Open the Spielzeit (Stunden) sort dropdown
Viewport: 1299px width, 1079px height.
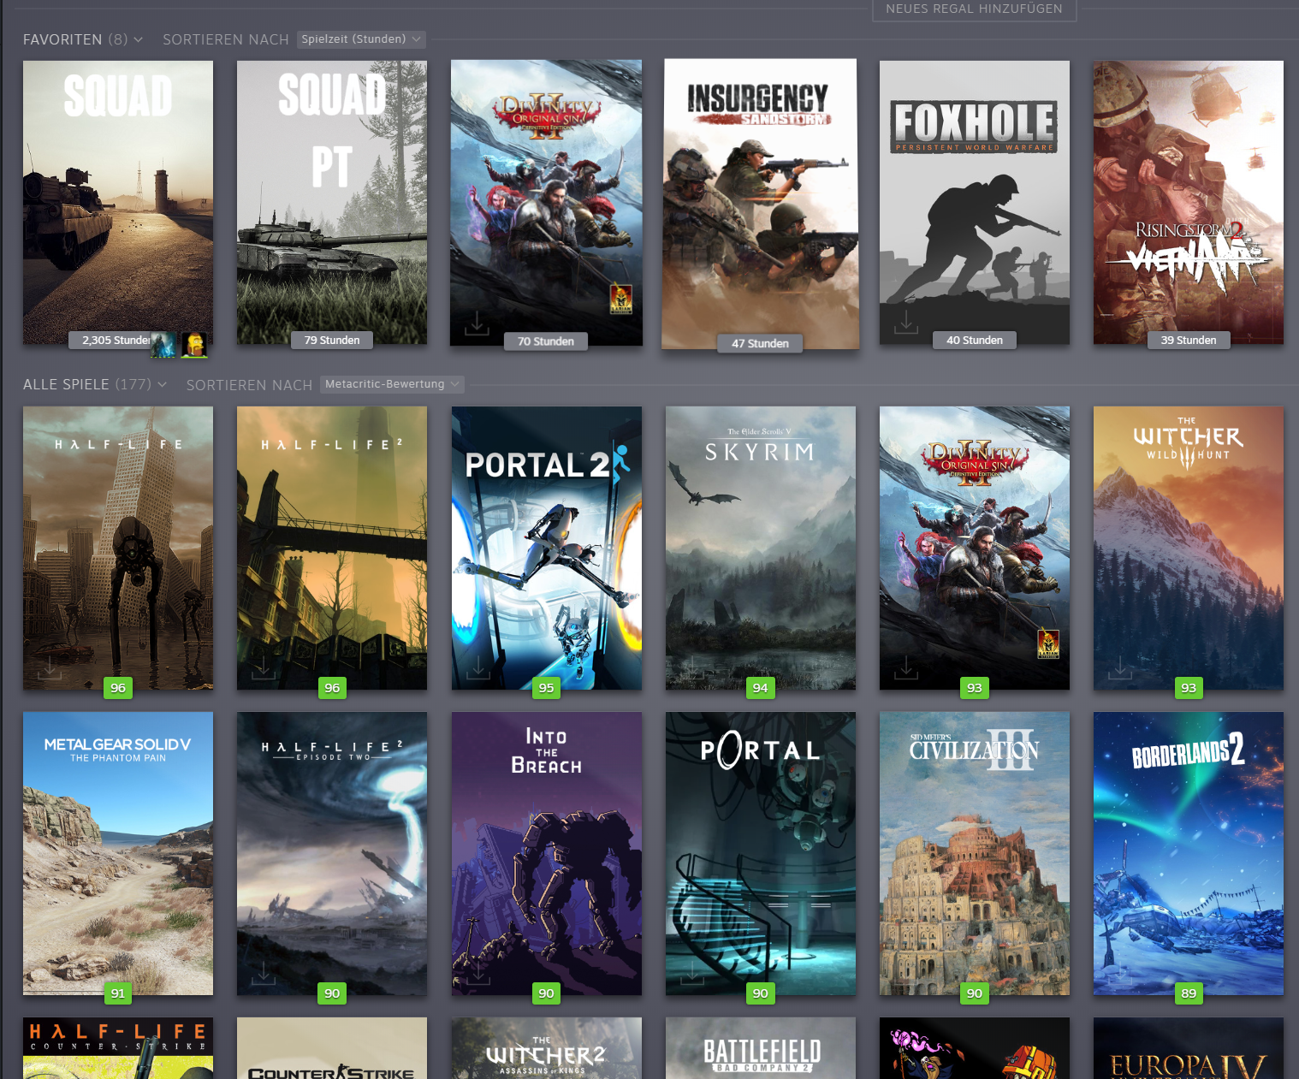(x=361, y=39)
